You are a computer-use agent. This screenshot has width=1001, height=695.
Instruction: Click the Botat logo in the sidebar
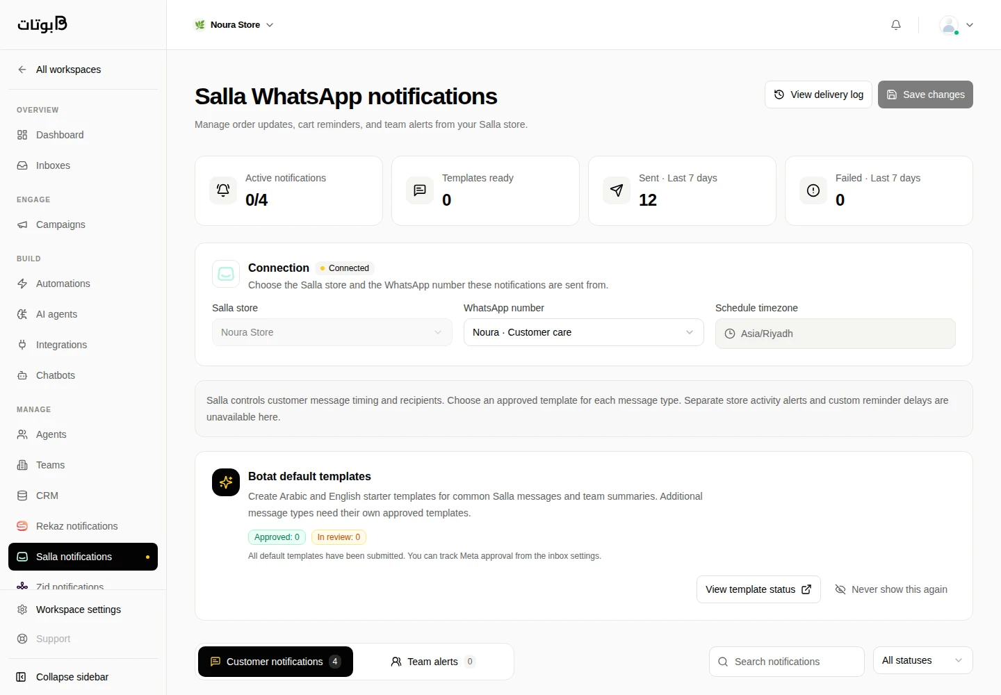pos(42,24)
